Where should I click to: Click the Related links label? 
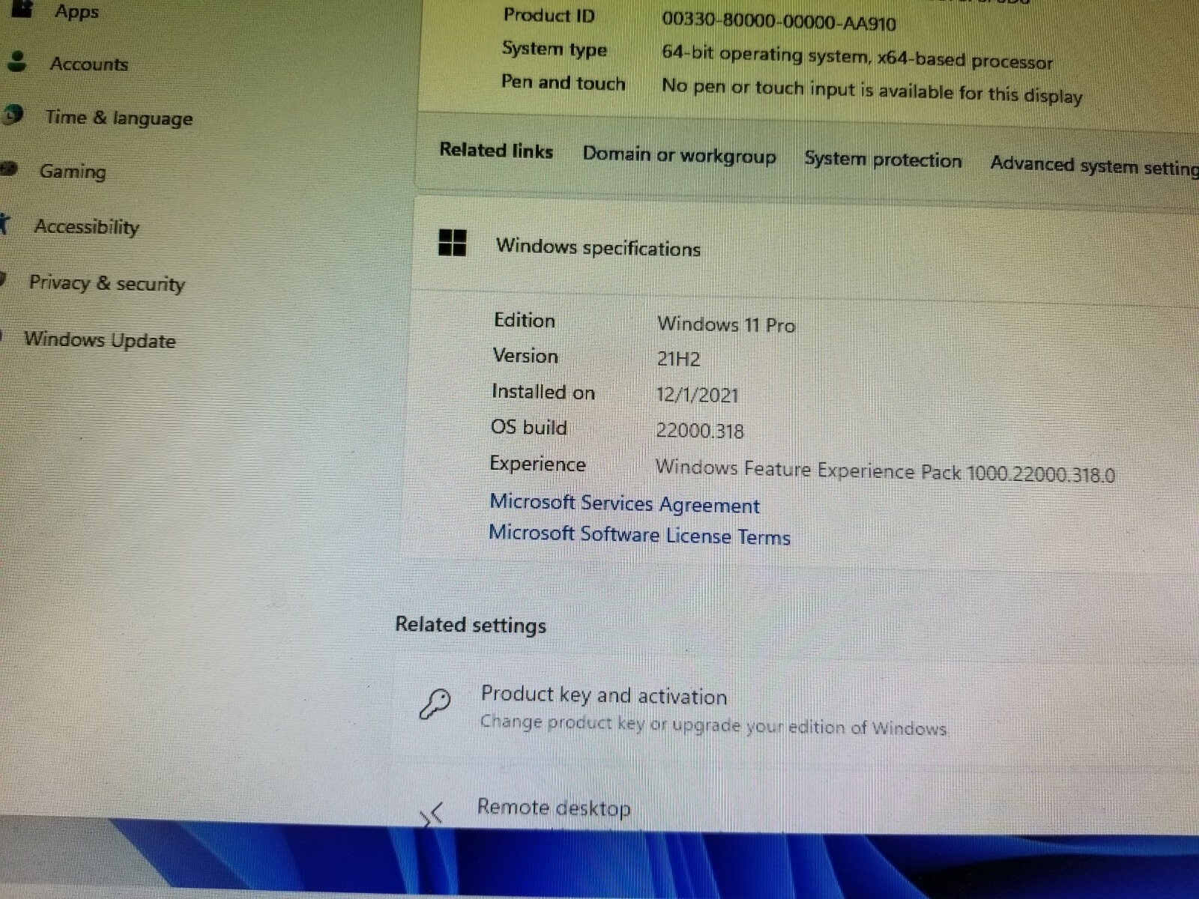click(496, 151)
